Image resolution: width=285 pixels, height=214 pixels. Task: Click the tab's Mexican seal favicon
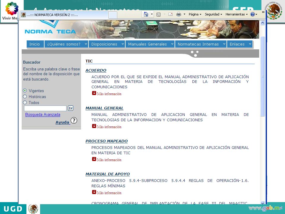(23, 15)
